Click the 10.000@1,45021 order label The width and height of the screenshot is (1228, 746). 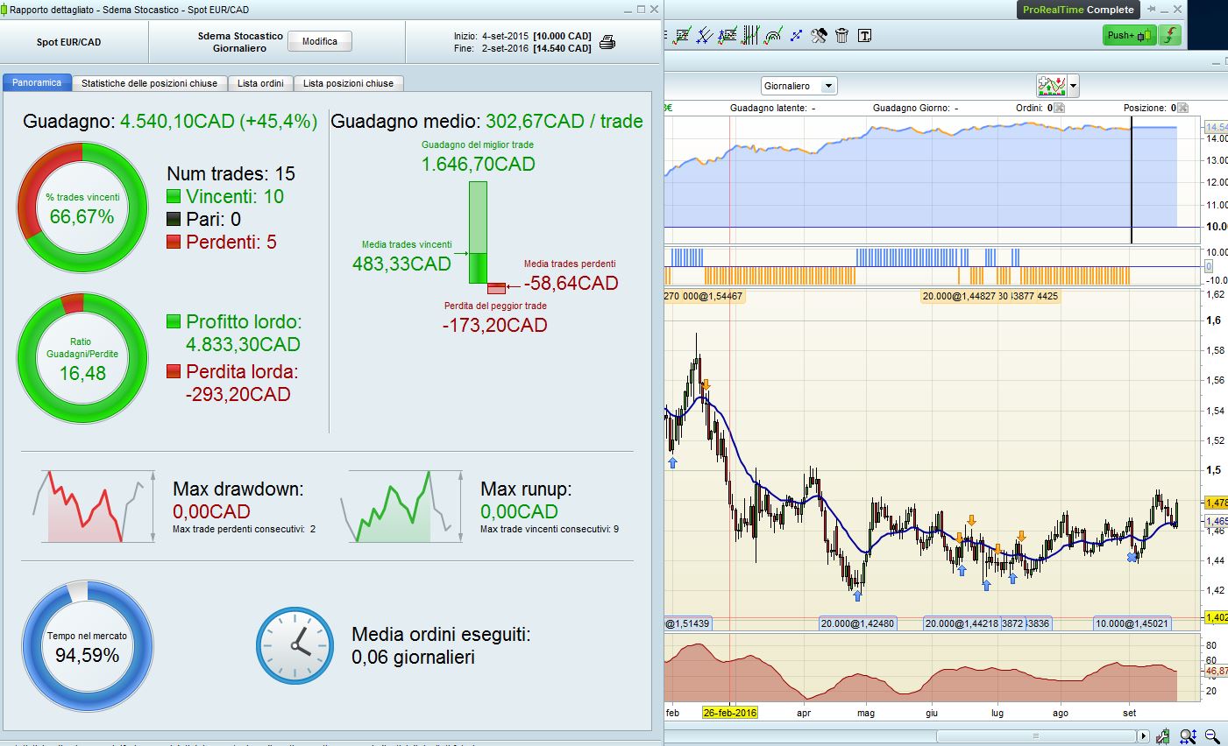[1132, 623]
